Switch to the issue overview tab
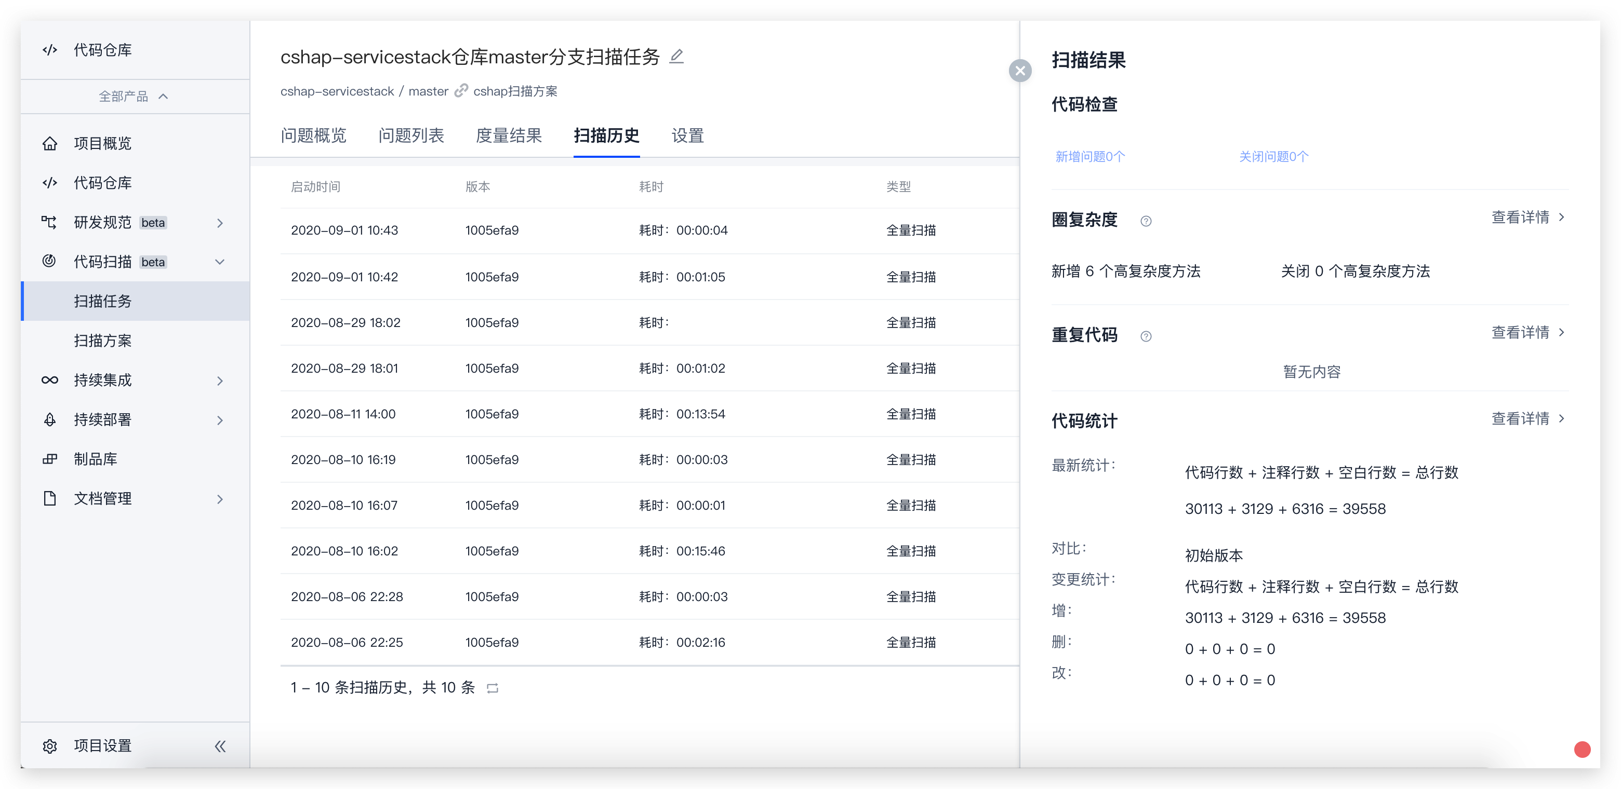The width and height of the screenshot is (1621, 789). point(313,136)
